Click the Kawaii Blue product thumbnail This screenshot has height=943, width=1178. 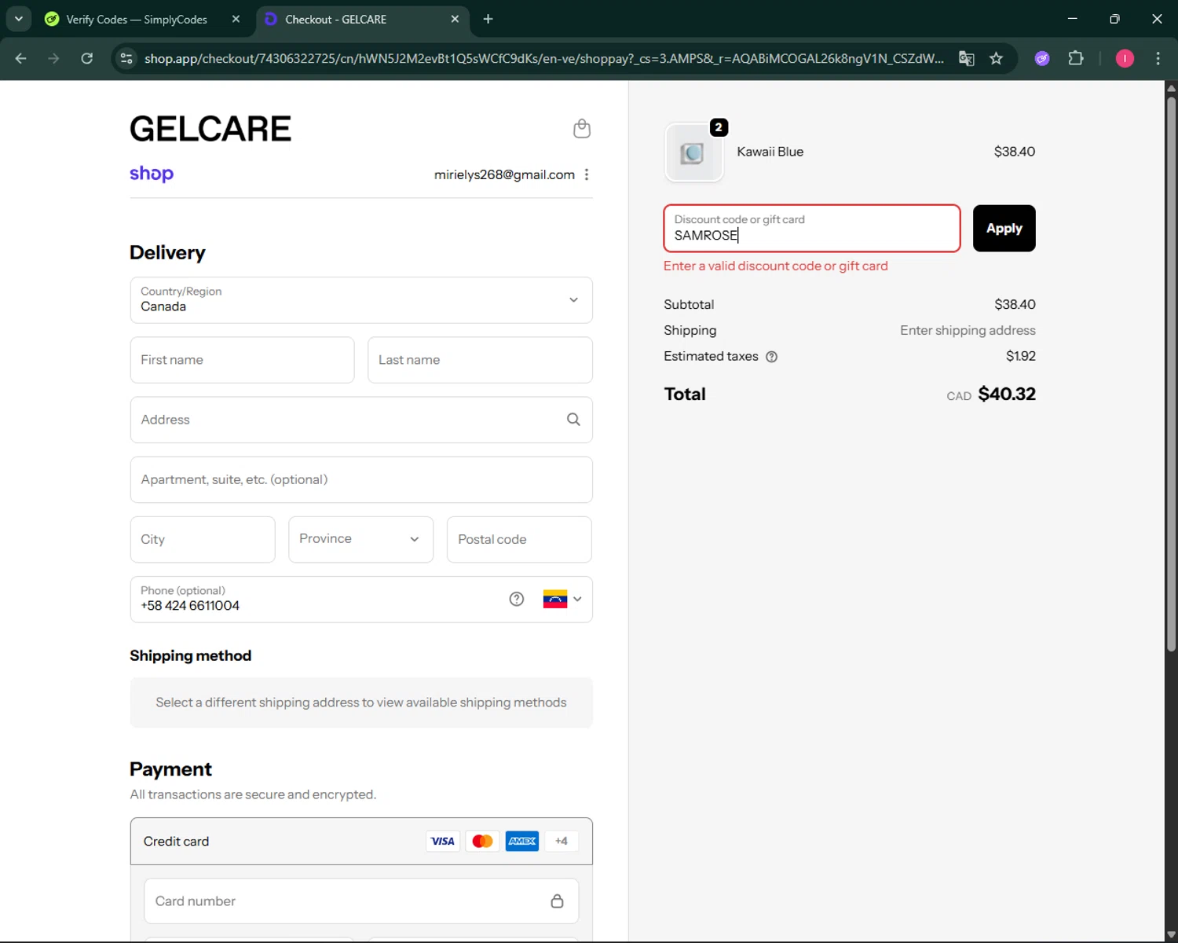click(693, 152)
